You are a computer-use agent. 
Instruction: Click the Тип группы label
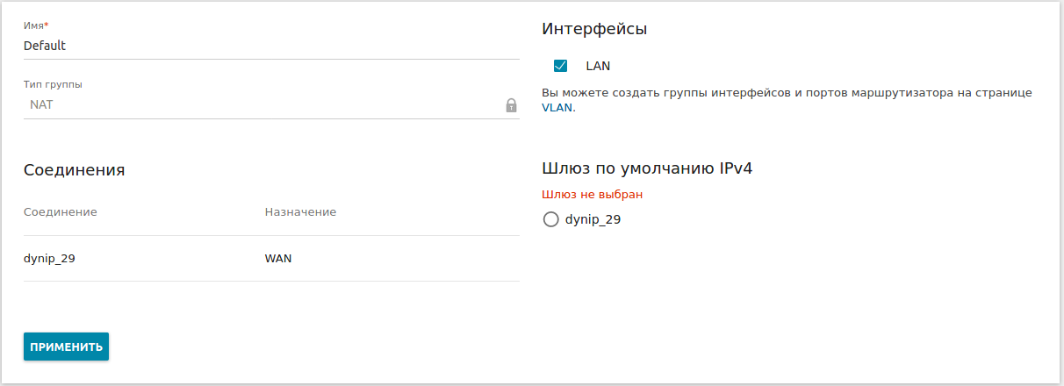[x=53, y=85]
